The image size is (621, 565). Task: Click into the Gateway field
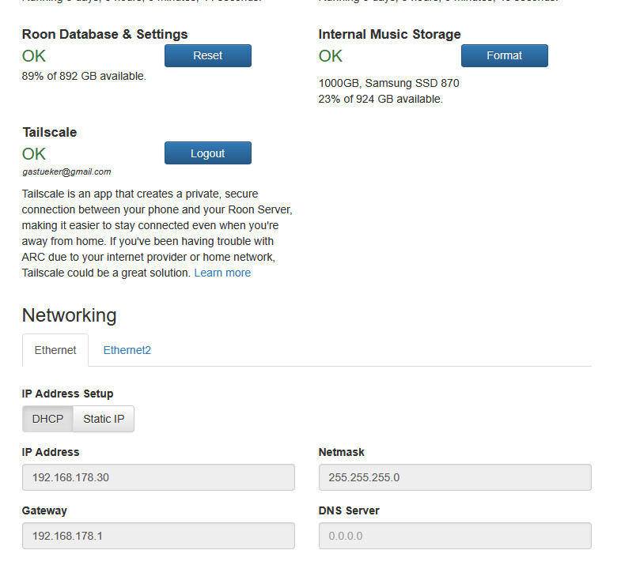(158, 536)
